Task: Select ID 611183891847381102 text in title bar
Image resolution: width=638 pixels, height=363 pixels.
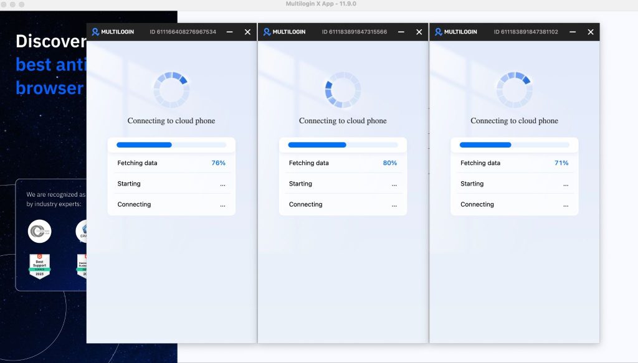Action: click(x=526, y=32)
